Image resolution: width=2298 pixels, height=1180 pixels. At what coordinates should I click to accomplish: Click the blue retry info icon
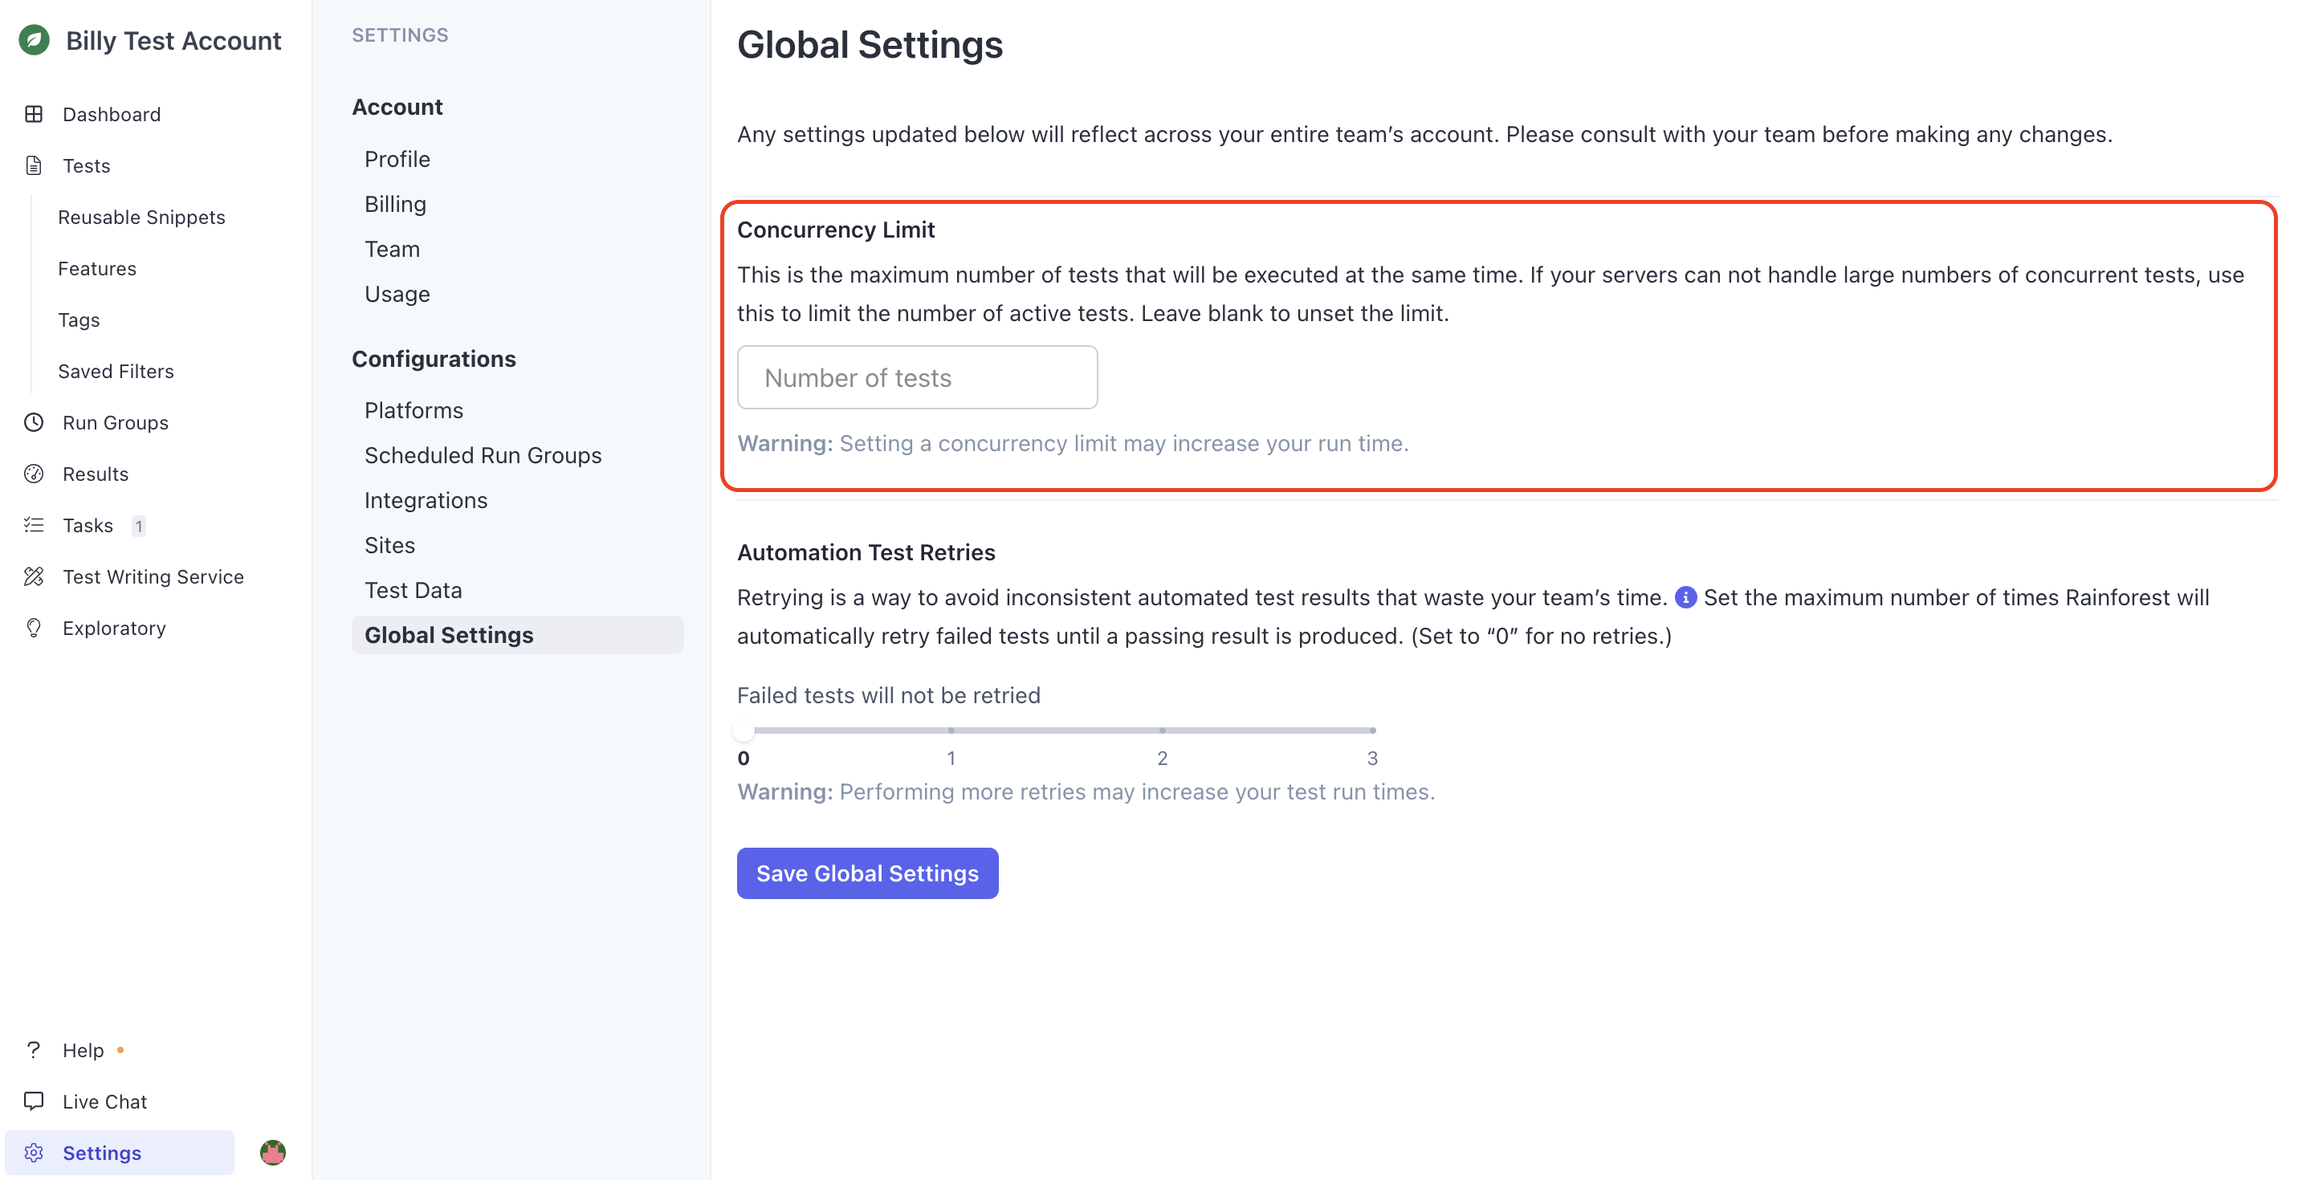[x=1685, y=597]
